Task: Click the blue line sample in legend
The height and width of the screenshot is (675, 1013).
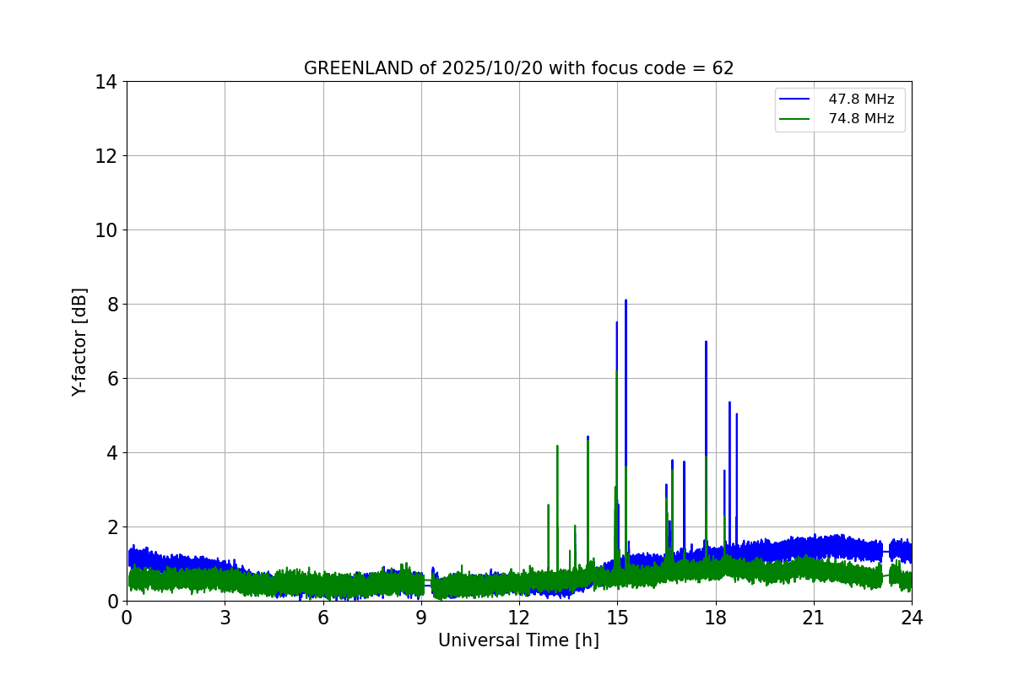Action: click(796, 100)
